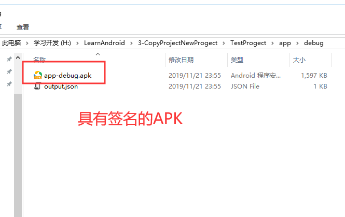The width and height of the screenshot is (345, 217).
Task: Click the navigation pane scrollbar track
Action: pyautogui.click(x=18, y=154)
